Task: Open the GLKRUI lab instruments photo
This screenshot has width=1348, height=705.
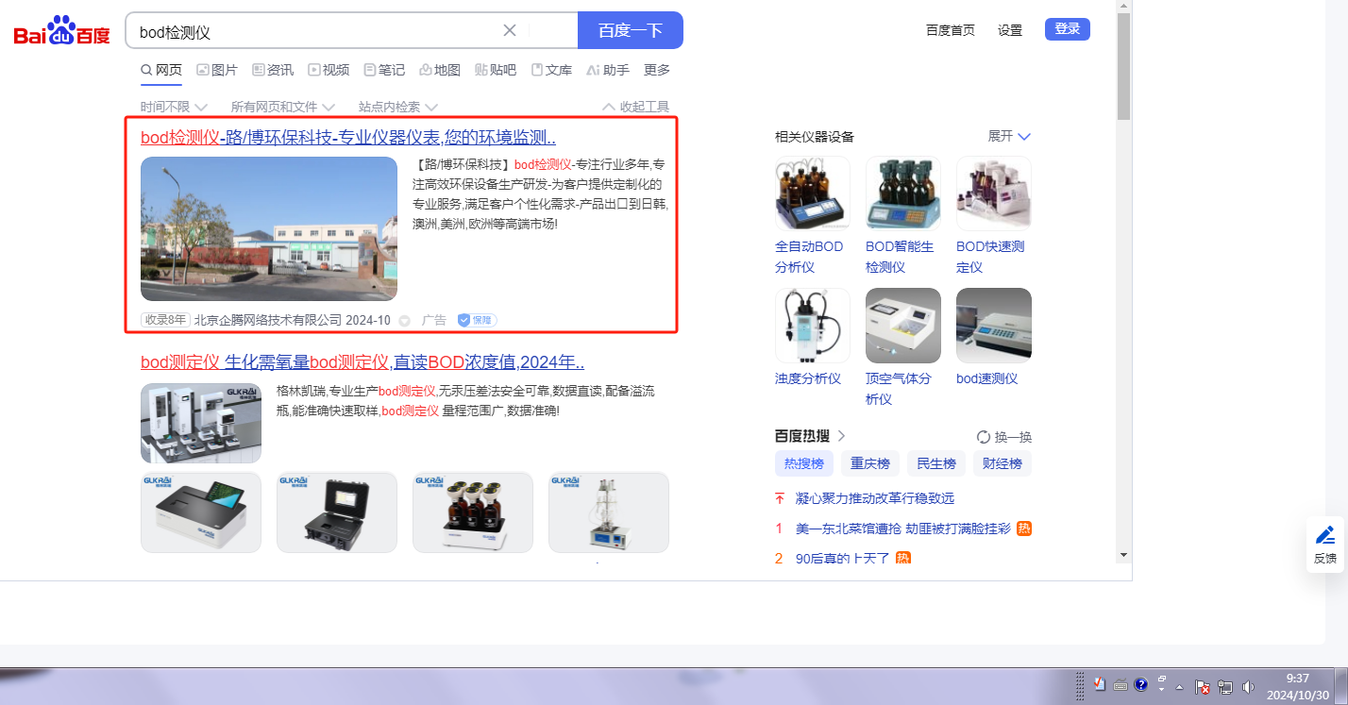Action: 201,423
